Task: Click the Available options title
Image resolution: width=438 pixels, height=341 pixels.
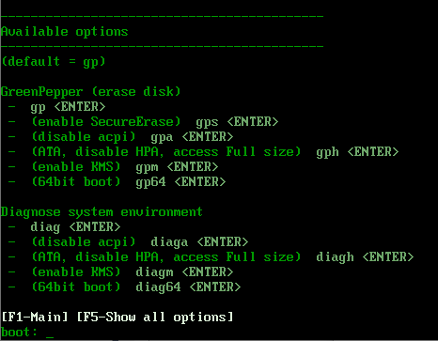Action: (x=65, y=32)
